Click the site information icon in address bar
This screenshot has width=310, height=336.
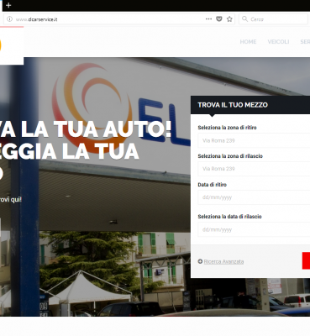9,19
